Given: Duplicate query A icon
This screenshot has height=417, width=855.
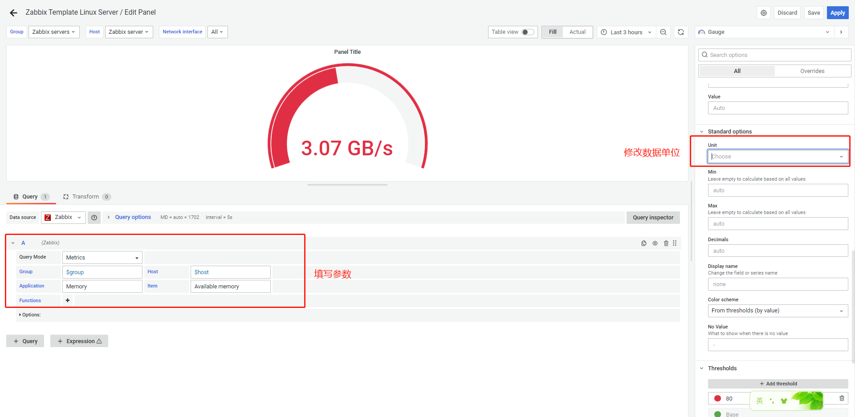Looking at the screenshot, I should point(644,243).
